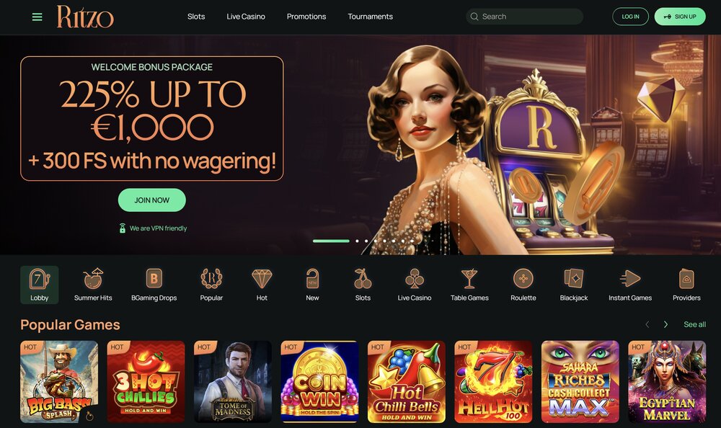This screenshot has height=428, width=721.
Task: Open the Slots cherries icon
Action: (363, 278)
